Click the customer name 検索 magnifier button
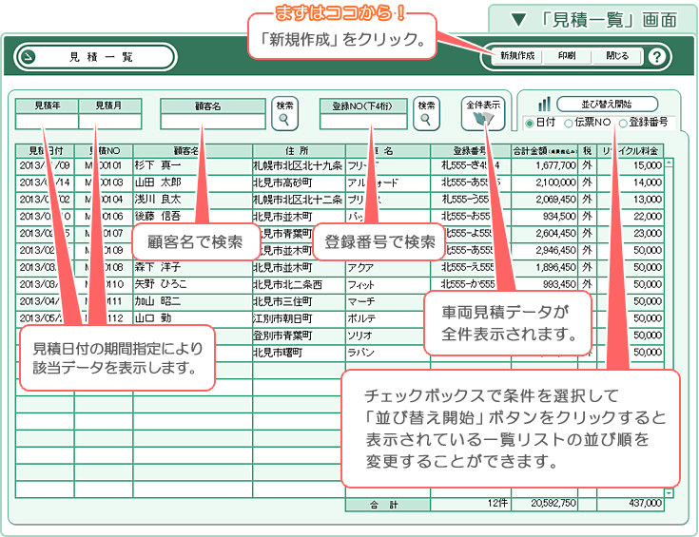This screenshot has height=537, width=699. [284, 114]
